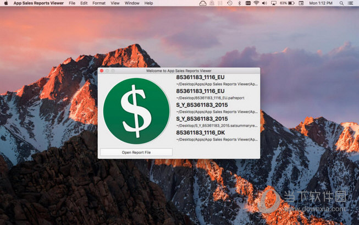Open the App Sales Reports Viewer menu
The height and width of the screenshot is (225, 359).
pyautogui.click(x=38, y=3)
